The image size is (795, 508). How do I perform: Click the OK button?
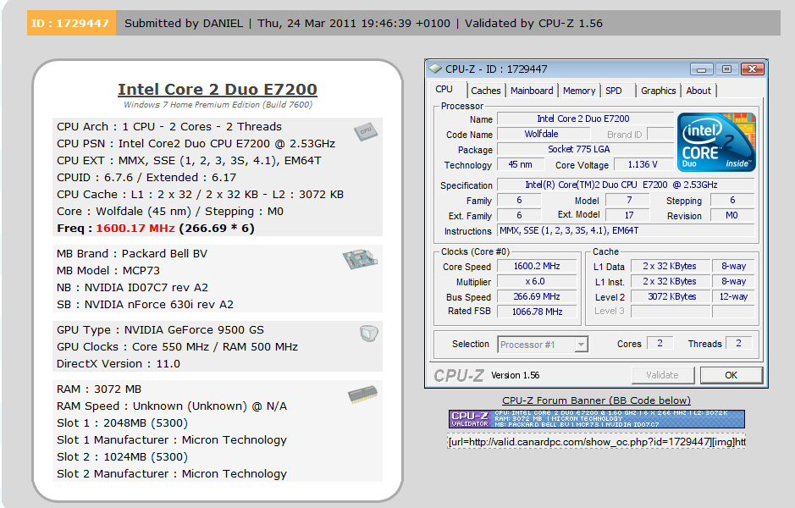click(x=732, y=375)
